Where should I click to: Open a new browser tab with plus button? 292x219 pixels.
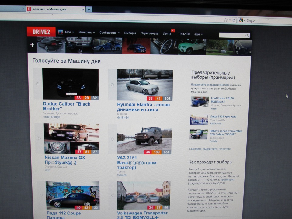pos(89,9)
